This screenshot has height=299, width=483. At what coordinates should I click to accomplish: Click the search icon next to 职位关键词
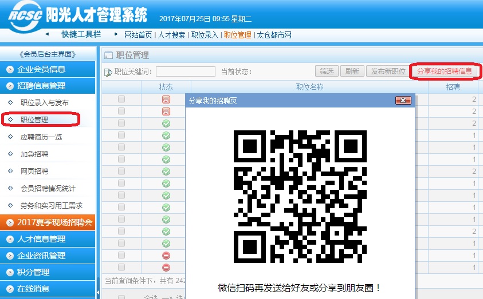point(108,72)
